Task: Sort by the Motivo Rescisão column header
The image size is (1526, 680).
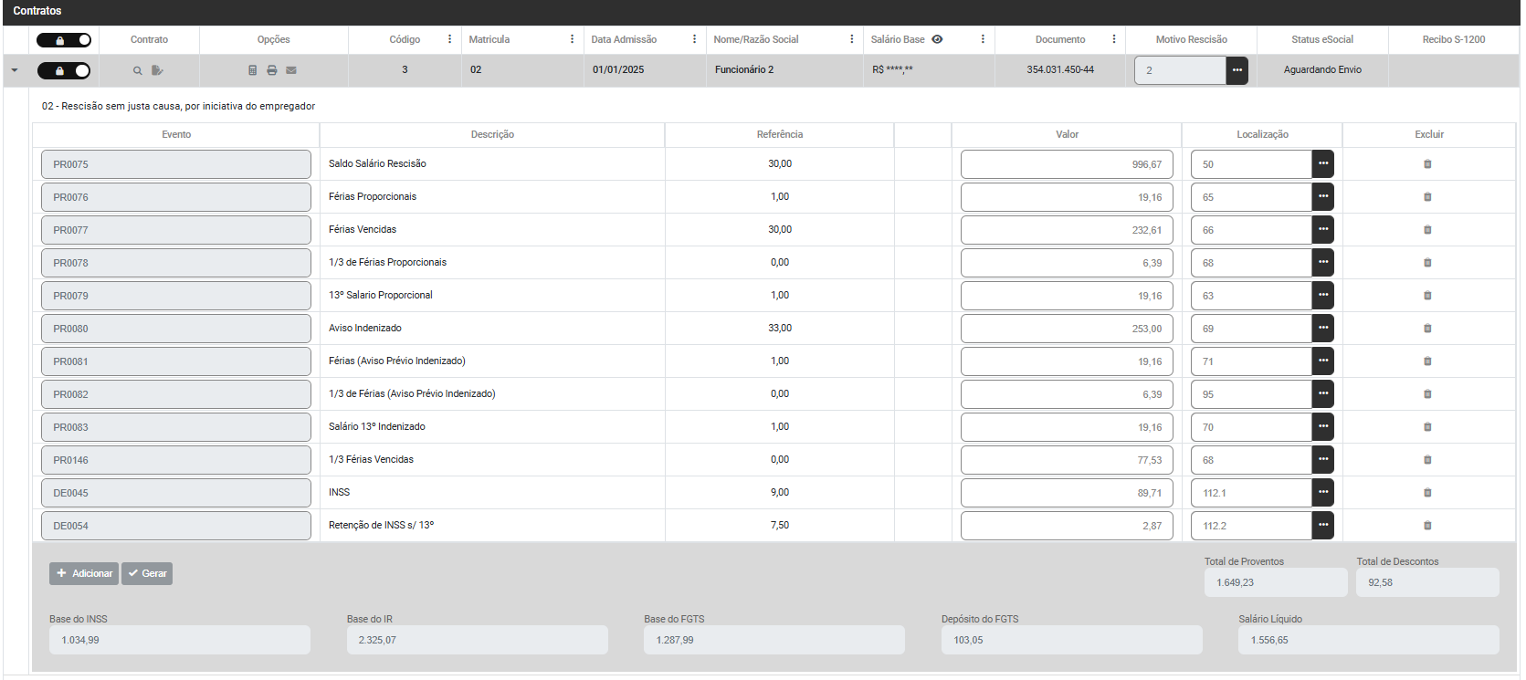Action: (x=1192, y=40)
